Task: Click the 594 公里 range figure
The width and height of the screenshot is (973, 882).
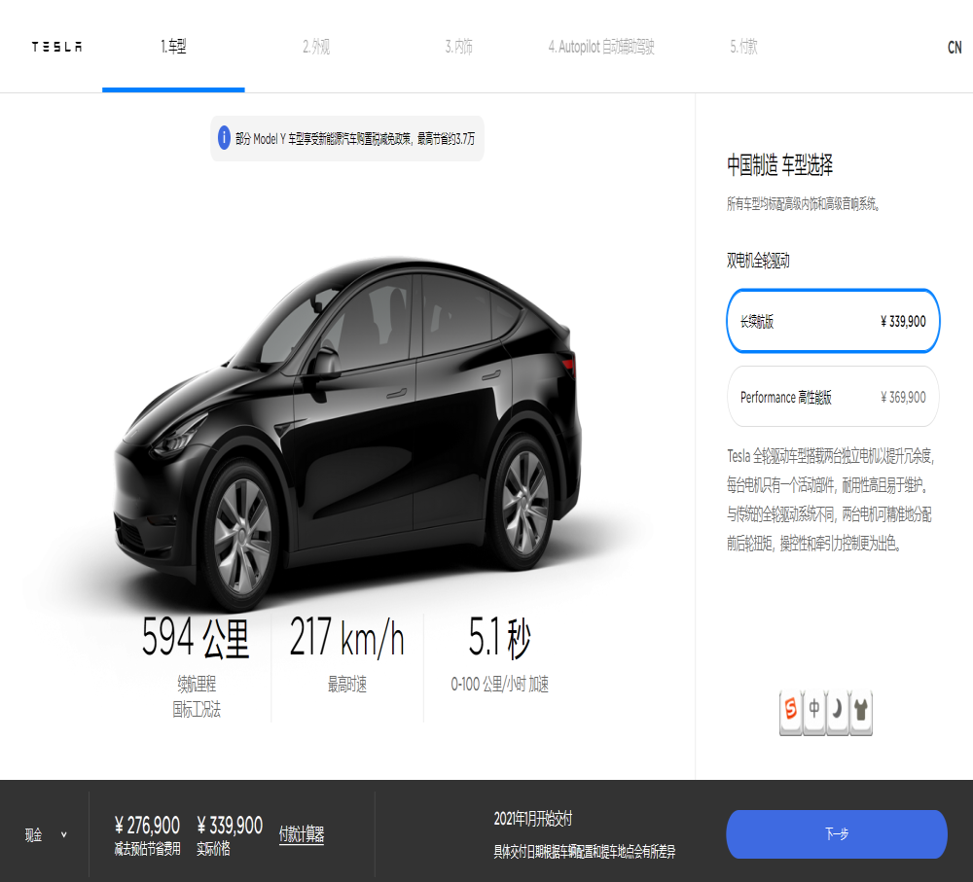Action: 196,637
